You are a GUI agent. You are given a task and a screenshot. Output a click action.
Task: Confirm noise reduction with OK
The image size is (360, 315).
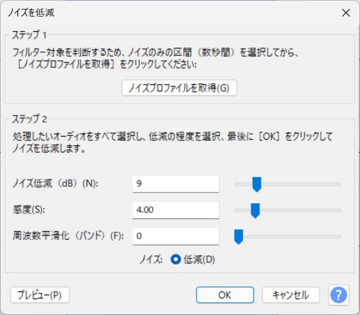[x=225, y=295]
